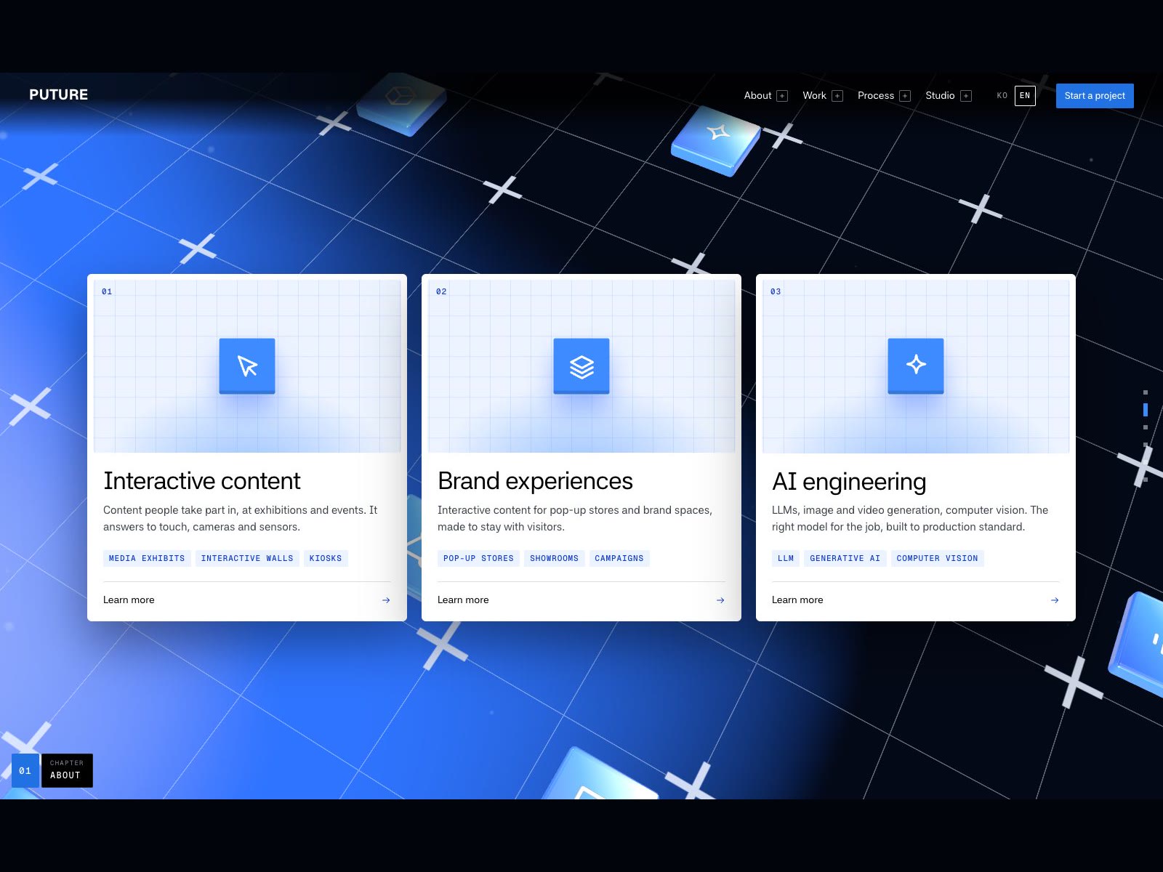This screenshot has height=872, width=1163.
Task: Click the GENERATIVE AI tag
Action: [845, 558]
